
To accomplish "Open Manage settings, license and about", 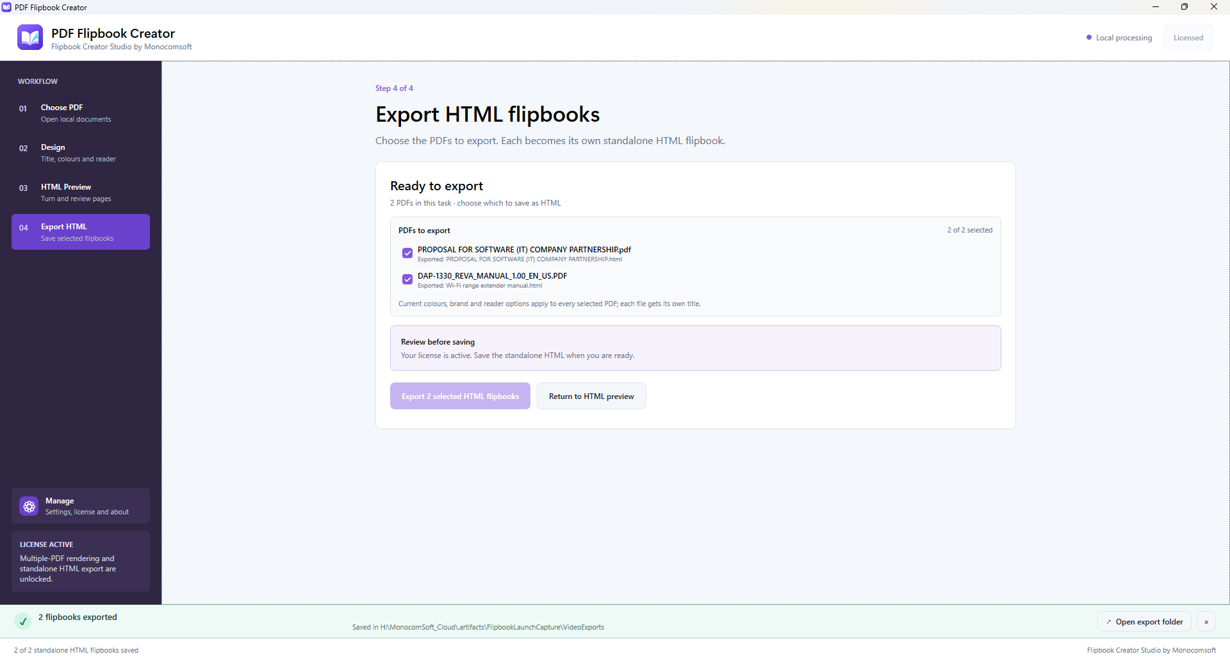I will 81,506.
